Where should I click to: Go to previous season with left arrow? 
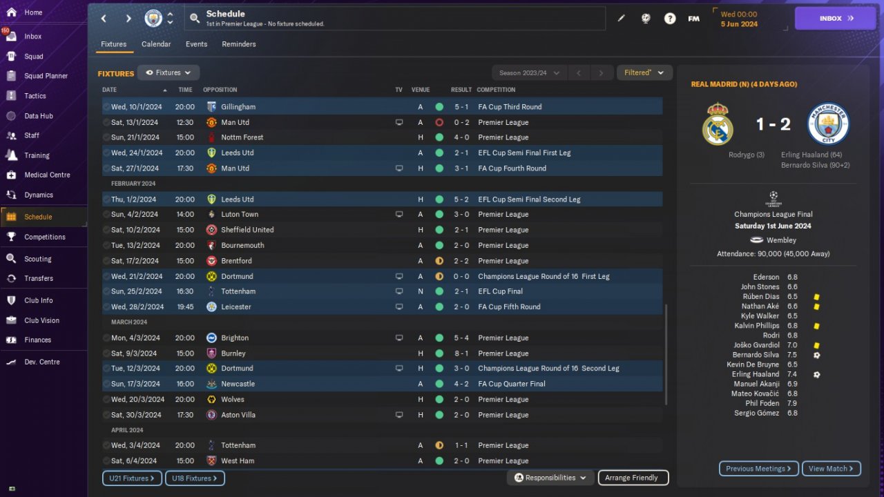point(579,72)
